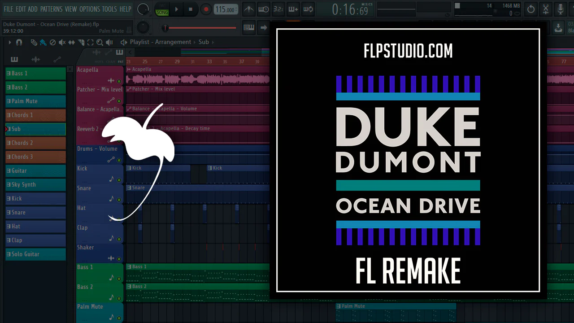Mute the Drums - Volume track
This screenshot has width=574, height=323.
(x=119, y=161)
